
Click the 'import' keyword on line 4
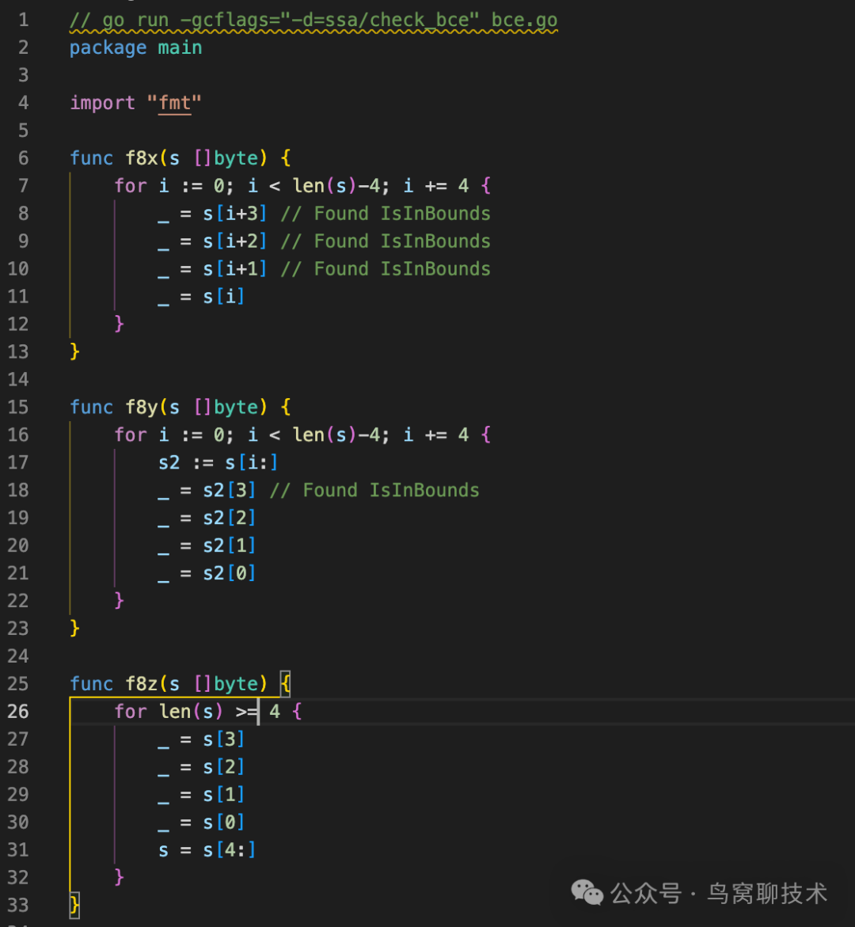coord(103,103)
